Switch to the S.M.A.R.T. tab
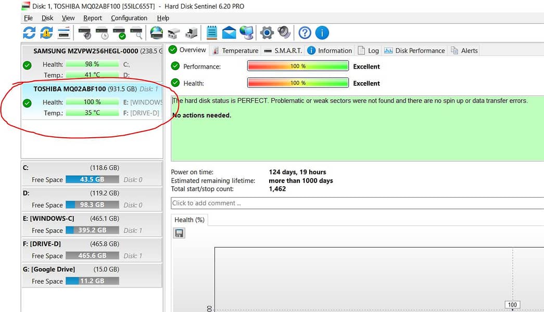This screenshot has height=312, width=544. tap(283, 50)
